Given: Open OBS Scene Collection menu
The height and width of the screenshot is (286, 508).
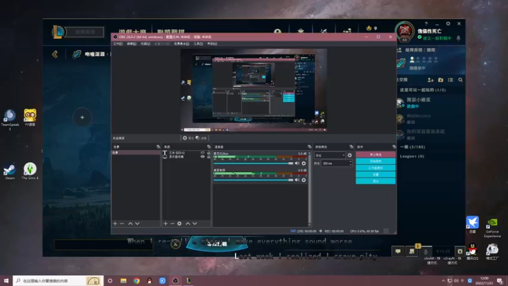Looking at the screenshot, I should point(182,44).
